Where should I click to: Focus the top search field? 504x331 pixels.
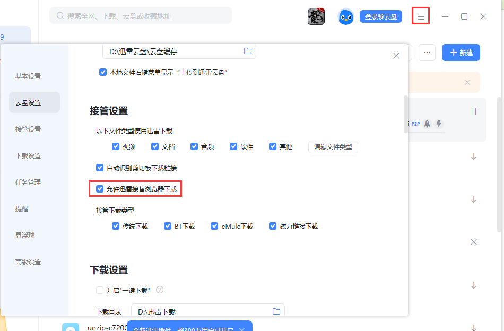click(x=141, y=15)
